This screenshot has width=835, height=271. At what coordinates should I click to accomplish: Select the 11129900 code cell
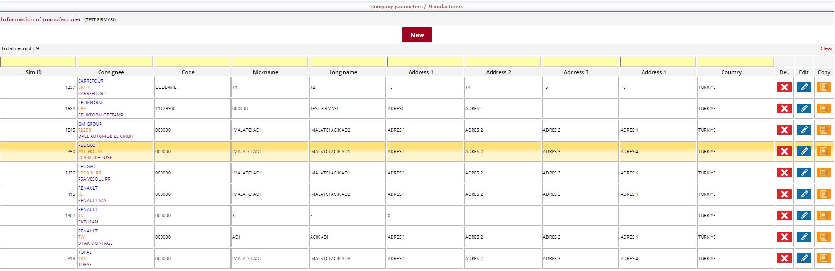192,109
